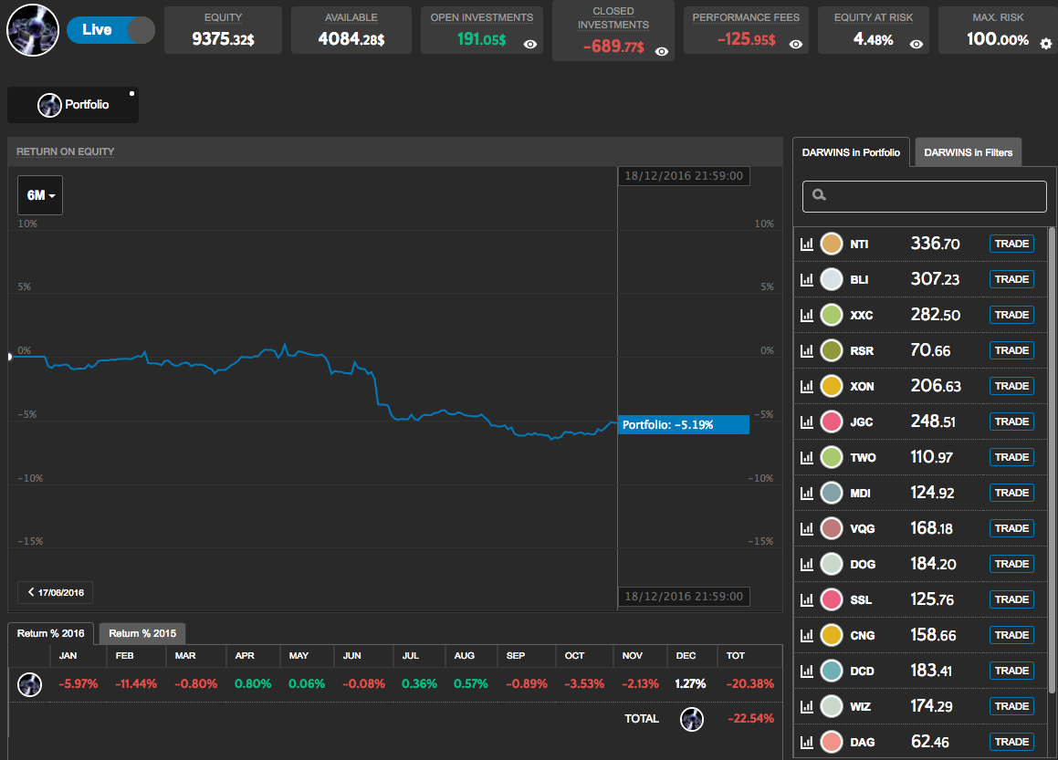Open the chart icon for DOG
The height and width of the screenshot is (760, 1058).
coord(806,564)
